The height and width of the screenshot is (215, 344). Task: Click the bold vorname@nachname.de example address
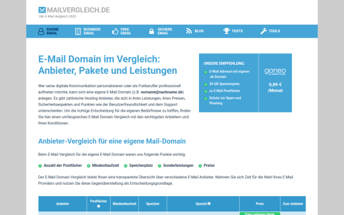coord(162,92)
